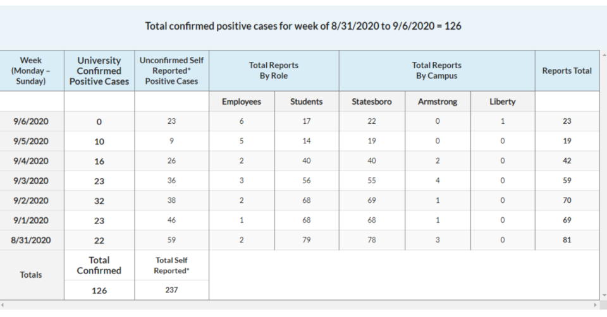Click Students value 79 for 8/31/2020
607x317 pixels.
pos(306,240)
